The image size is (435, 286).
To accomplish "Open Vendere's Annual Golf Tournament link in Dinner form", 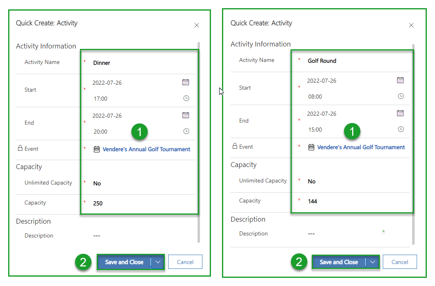I will [x=146, y=149].
